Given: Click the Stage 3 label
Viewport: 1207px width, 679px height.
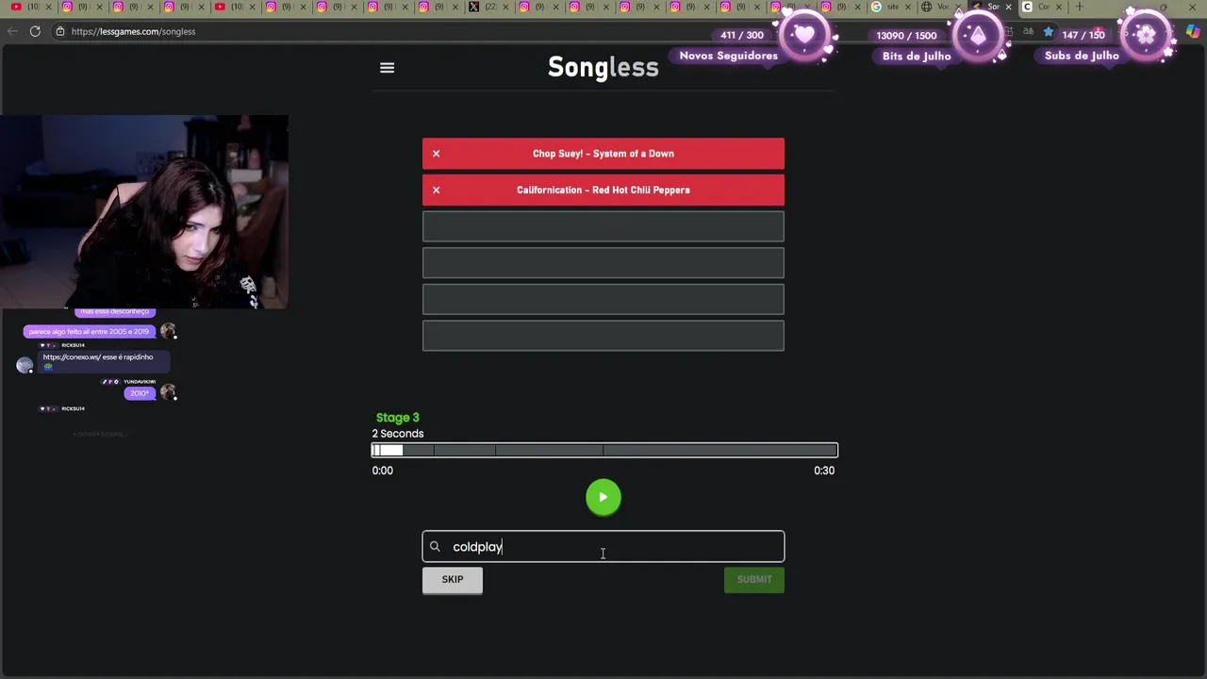Looking at the screenshot, I should (x=398, y=418).
